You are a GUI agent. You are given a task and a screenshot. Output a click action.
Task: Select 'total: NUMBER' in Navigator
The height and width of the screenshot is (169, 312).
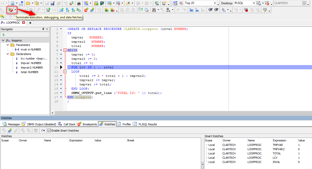pos(29,72)
